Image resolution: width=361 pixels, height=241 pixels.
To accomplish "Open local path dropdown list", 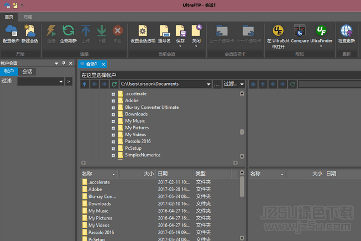I will [208, 84].
